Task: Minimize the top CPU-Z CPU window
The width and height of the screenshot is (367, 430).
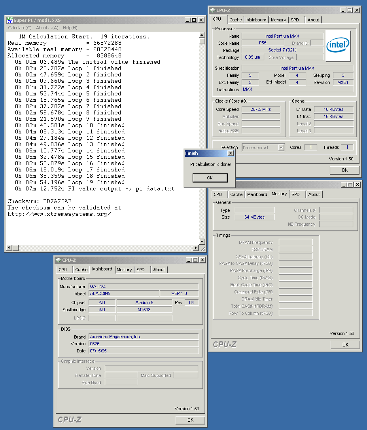Action: coord(343,10)
